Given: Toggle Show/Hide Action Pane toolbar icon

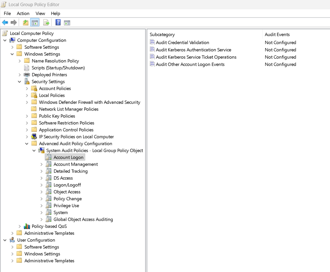Looking at the screenshot, I should 67,22.
